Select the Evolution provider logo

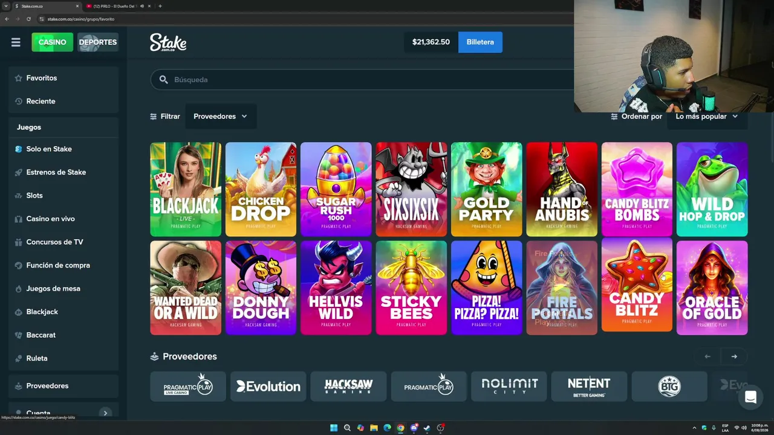[x=268, y=386]
